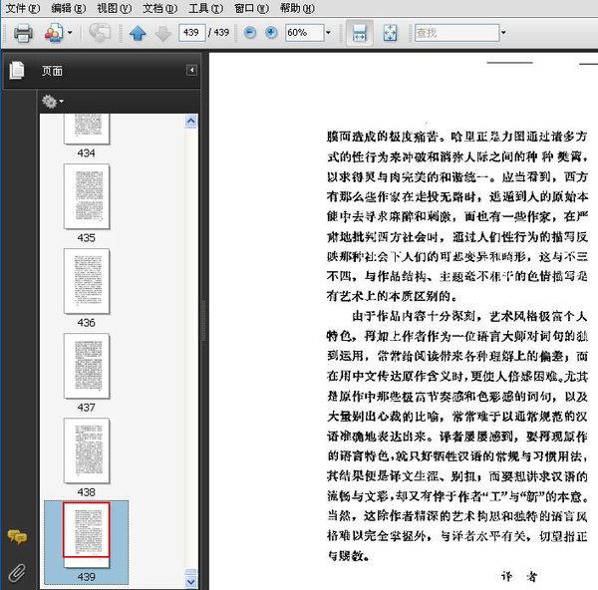Collapse the Pages panel with the arrow button
Viewport: 598px width, 590px height.
click(x=191, y=71)
